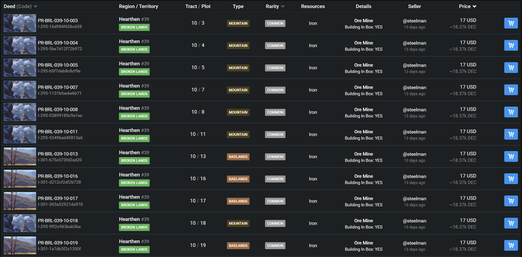Open badlands thumbnail for PR-BRL-039-10-013
522x257 pixels.
click(20, 156)
